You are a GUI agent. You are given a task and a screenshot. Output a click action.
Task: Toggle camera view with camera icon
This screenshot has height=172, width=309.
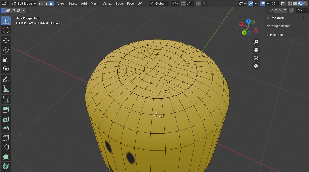[x=256, y=58]
